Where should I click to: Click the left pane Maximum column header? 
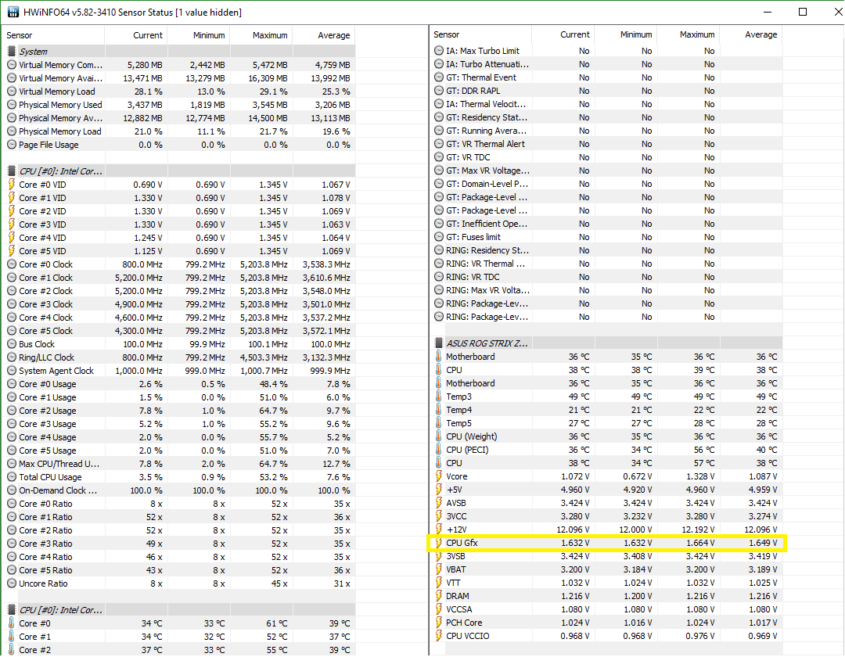261,35
